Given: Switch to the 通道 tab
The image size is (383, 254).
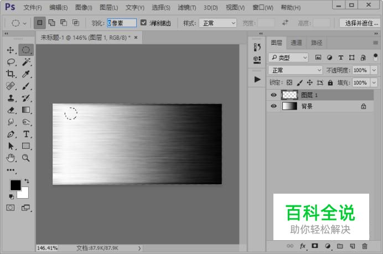Looking at the screenshot, I should tap(297, 43).
